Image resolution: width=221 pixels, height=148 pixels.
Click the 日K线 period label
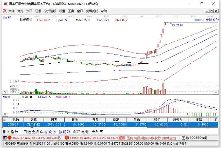point(7,18)
